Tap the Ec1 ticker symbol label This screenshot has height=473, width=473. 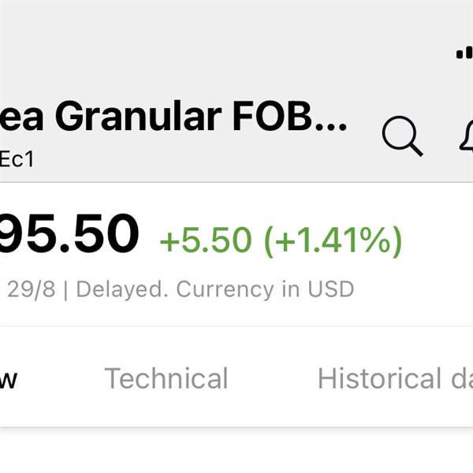(17, 159)
